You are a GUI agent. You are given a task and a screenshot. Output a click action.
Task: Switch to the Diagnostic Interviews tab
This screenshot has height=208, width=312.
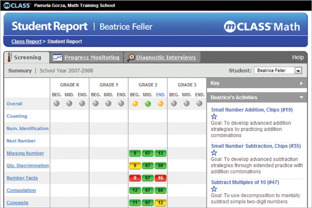click(x=166, y=57)
